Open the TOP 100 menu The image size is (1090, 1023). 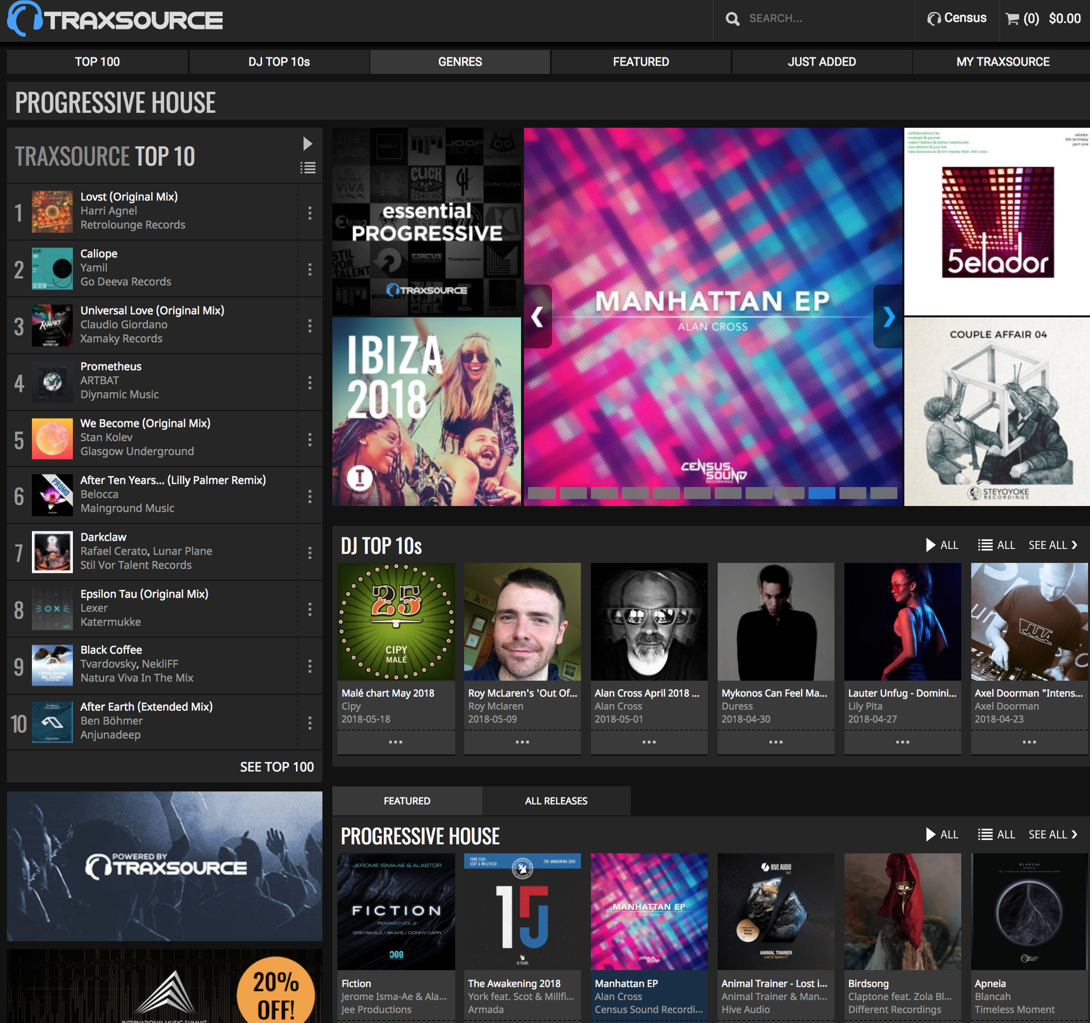pyautogui.click(x=98, y=62)
